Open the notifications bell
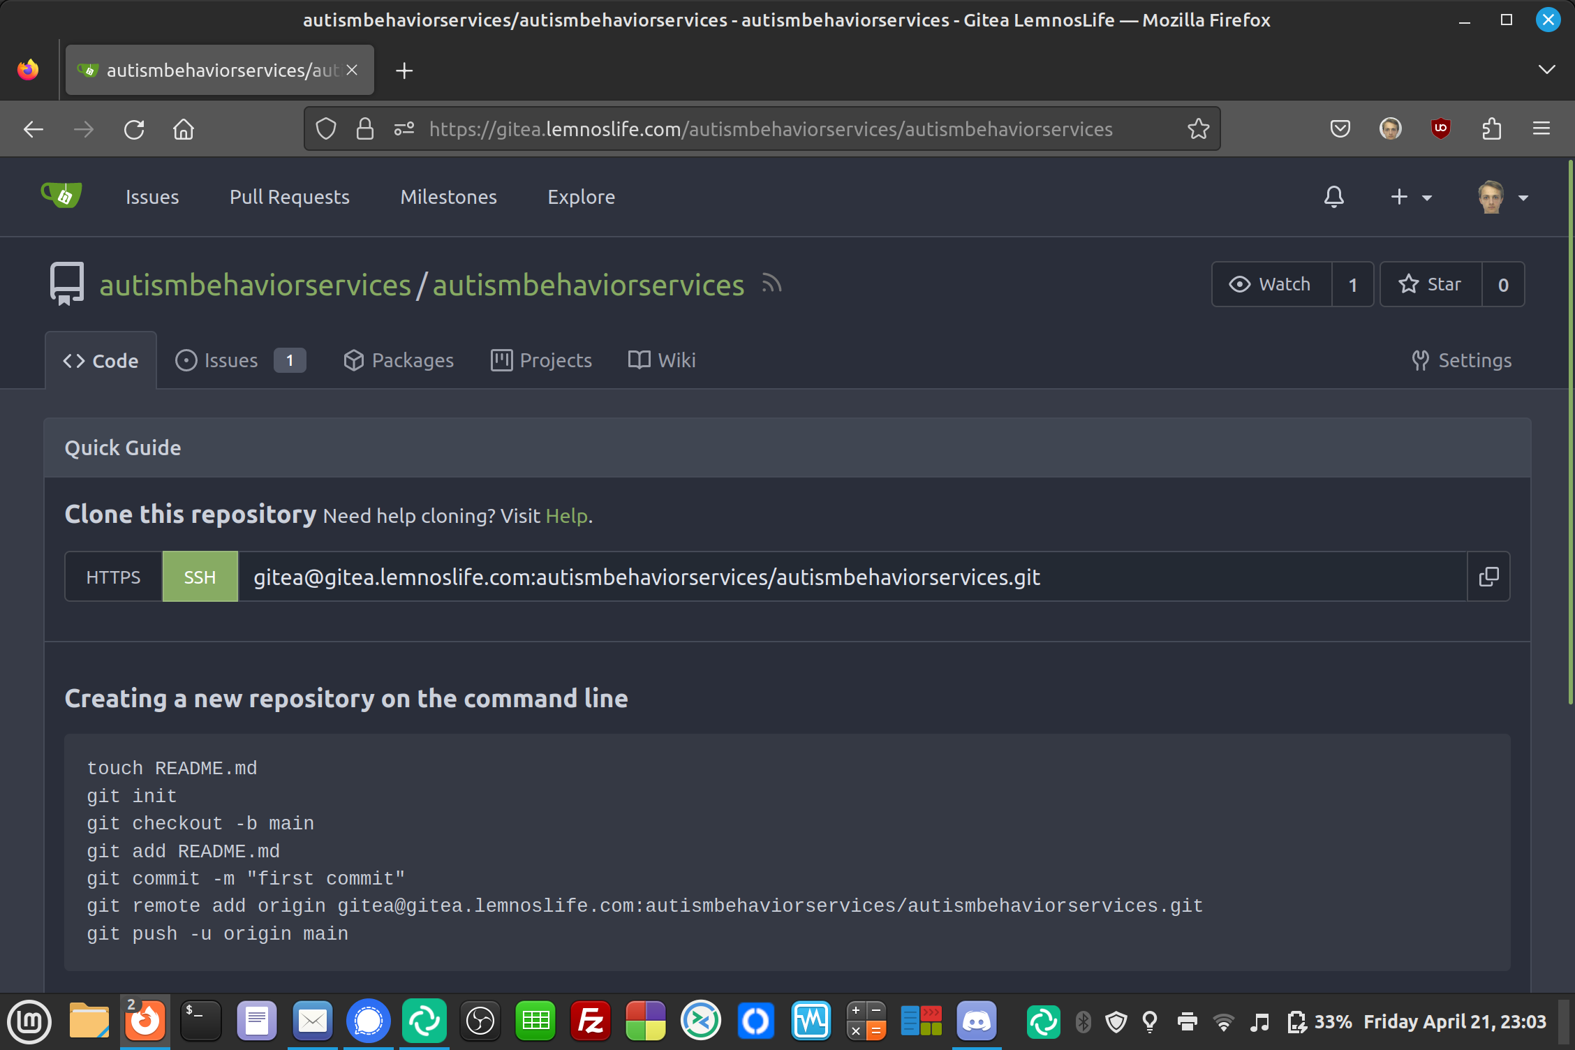 (x=1333, y=197)
